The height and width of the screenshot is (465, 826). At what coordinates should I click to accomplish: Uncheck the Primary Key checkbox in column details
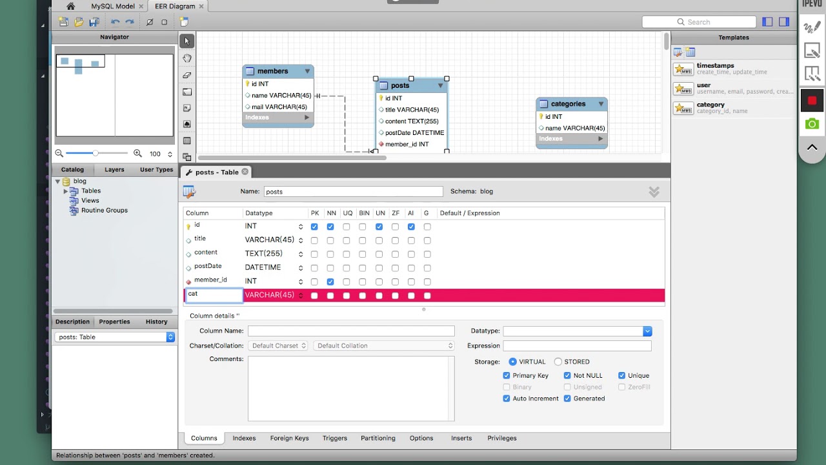click(507, 375)
